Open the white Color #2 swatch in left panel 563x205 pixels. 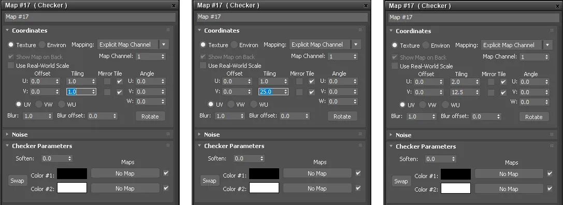pos(72,188)
